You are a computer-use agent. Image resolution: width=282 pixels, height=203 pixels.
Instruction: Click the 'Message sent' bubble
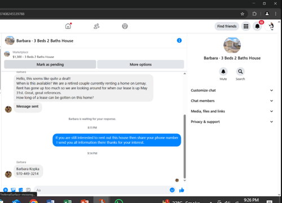(x=28, y=107)
